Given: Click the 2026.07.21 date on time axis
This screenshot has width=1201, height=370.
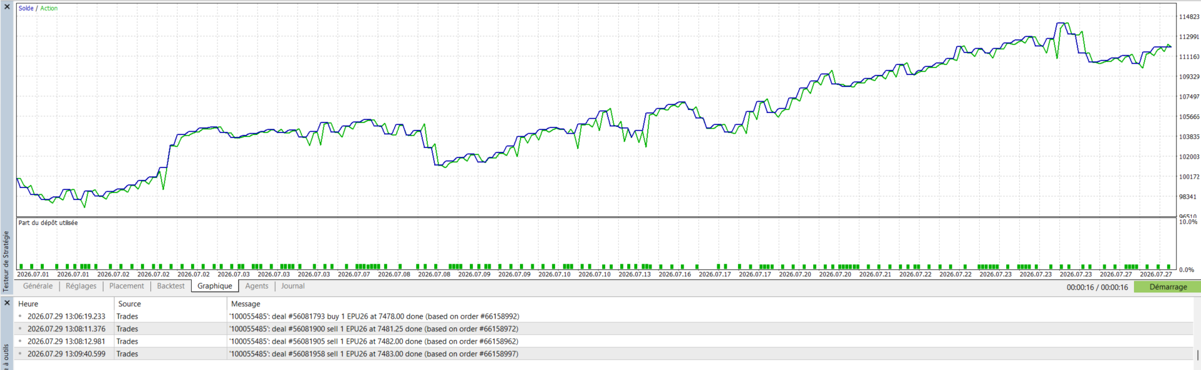Looking at the screenshot, I should pos(875,274).
